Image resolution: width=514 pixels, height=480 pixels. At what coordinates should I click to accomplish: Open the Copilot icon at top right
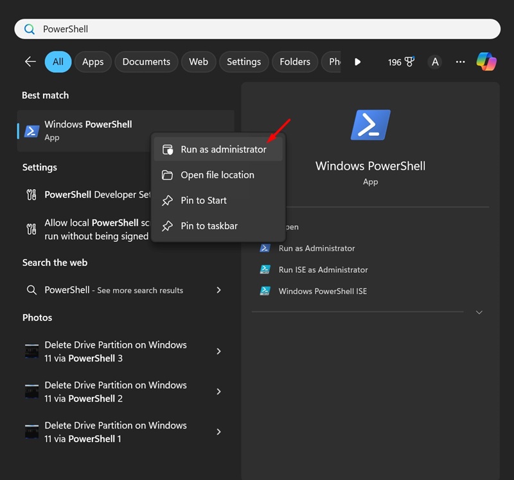point(486,62)
